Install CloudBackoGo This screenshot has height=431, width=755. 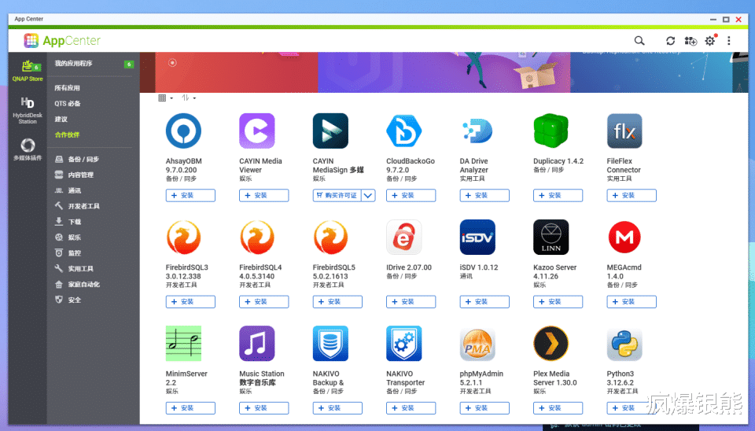(x=411, y=196)
